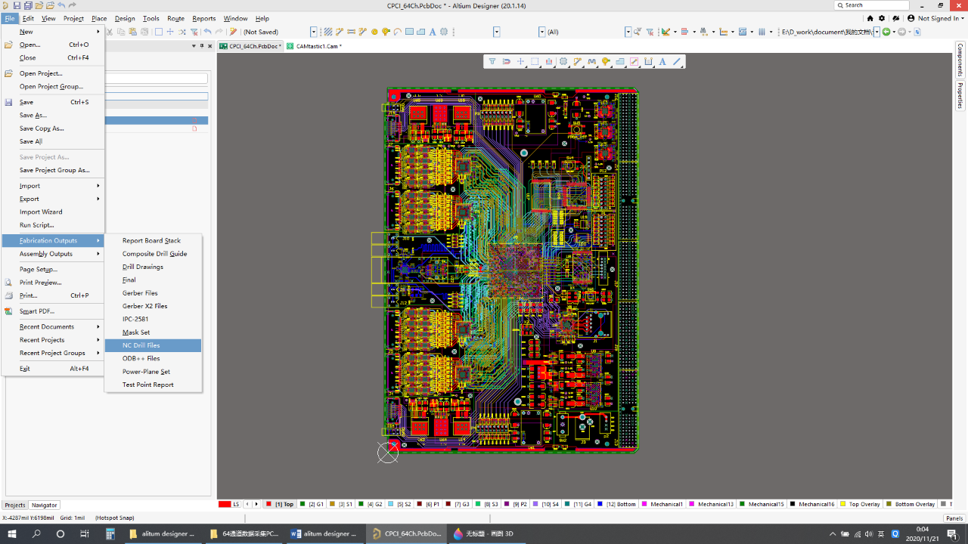968x544 pixels.
Task: Pick the place text string tool
Action: tap(662, 61)
